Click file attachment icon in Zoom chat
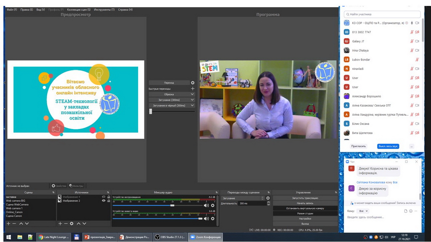Screen dimensions: 431x242 405,211
